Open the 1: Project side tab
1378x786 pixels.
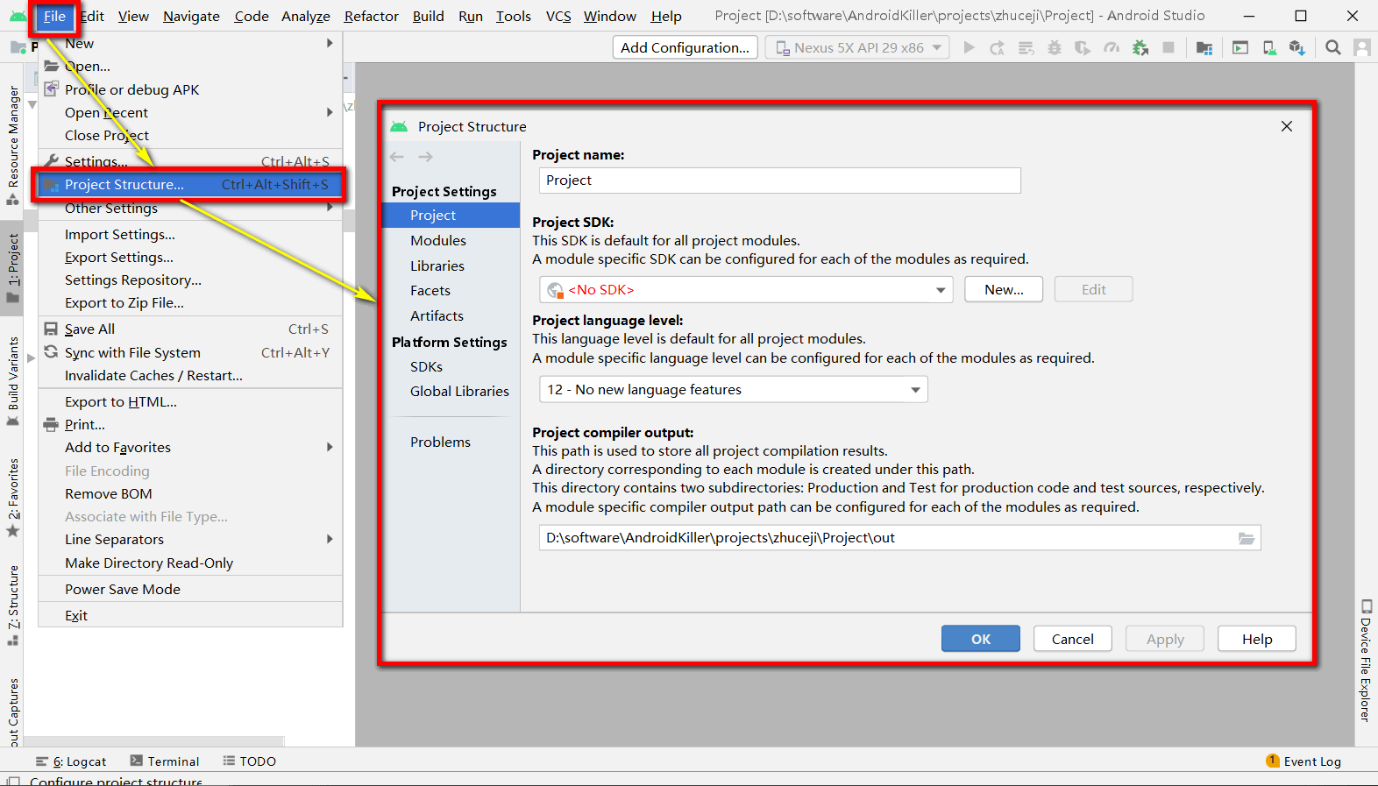point(13,267)
